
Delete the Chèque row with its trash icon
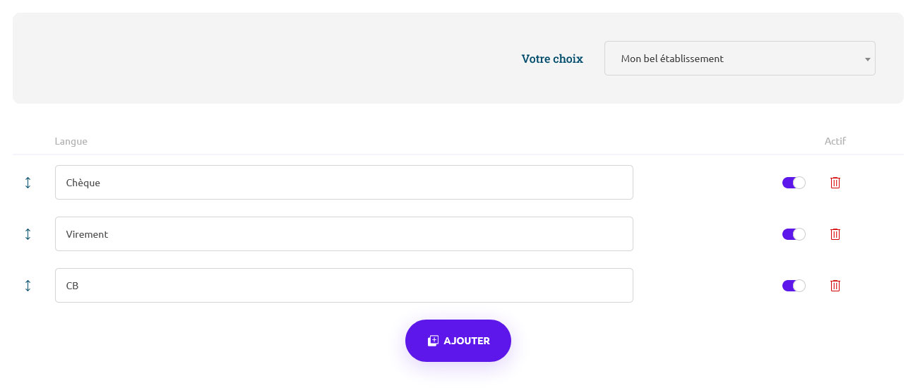pyautogui.click(x=835, y=183)
